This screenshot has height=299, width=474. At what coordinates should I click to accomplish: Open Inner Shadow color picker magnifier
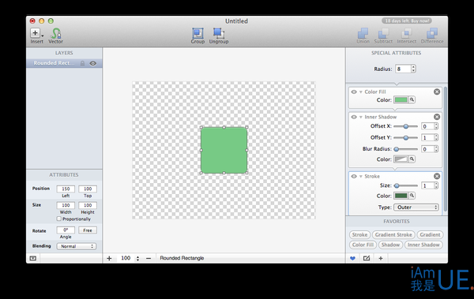[412, 159]
